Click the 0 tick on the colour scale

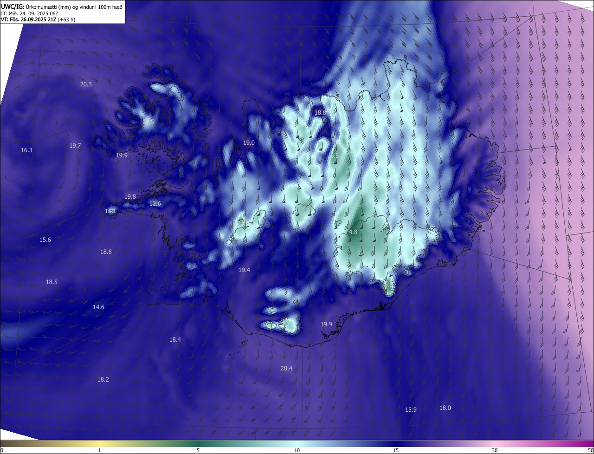pos(2,451)
